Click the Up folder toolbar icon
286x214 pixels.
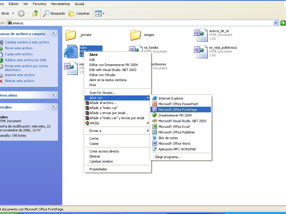pyautogui.click(x=35, y=13)
